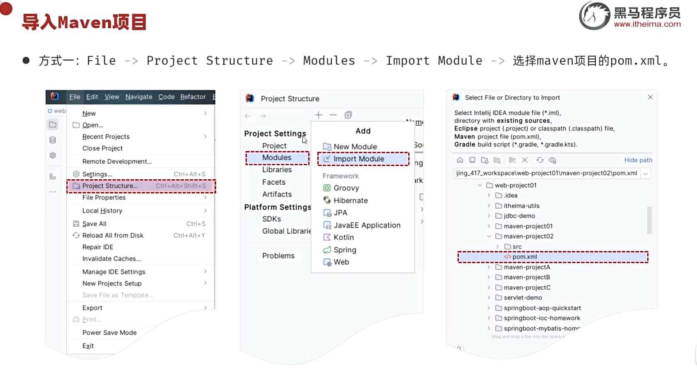Click the Hide path link
697x376 pixels.
coord(638,160)
